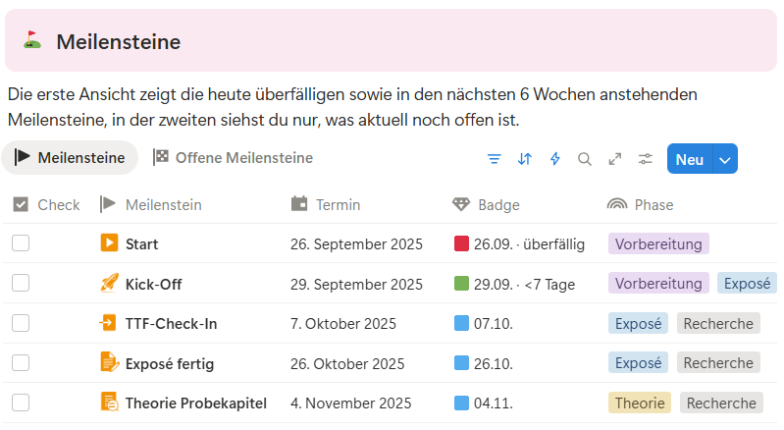This screenshot has height=430, width=784.
Task: Open the Exposé fertig milestone page
Action: point(170,363)
